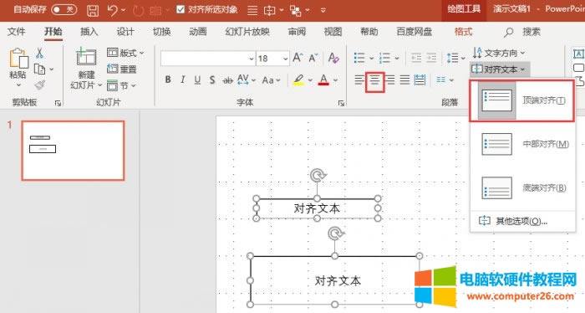The image size is (585, 313).
Task: Click the 重置 reset button
Action: coord(122,69)
